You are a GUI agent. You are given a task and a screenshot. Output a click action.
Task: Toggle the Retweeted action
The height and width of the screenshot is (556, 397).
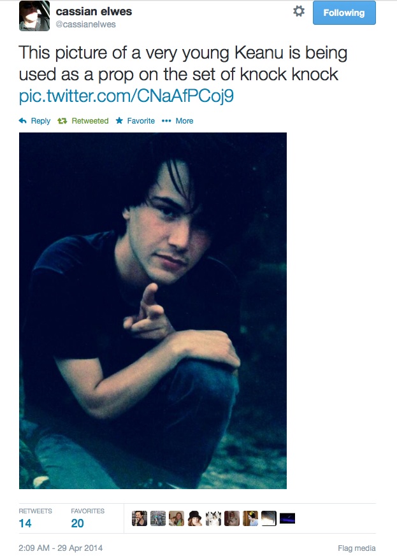point(83,121)
